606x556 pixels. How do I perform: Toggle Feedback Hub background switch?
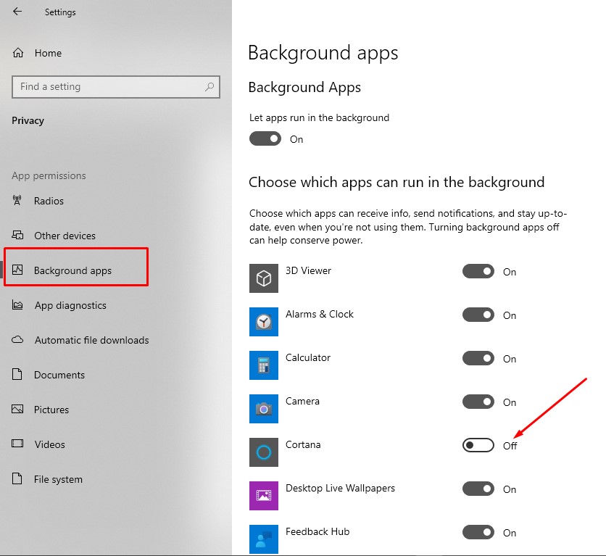478,532
